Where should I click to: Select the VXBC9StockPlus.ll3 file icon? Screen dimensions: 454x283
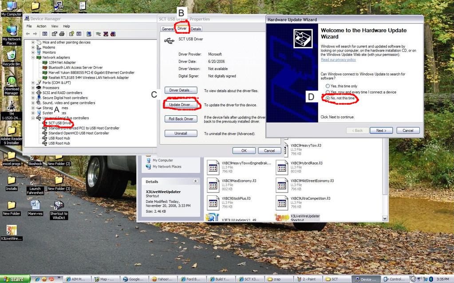pyautogui.click(x=213, y=203)
